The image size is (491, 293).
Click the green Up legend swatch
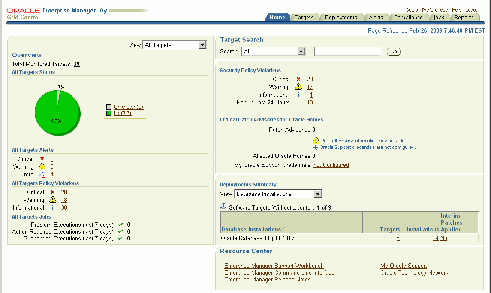[x=109, y=113]
